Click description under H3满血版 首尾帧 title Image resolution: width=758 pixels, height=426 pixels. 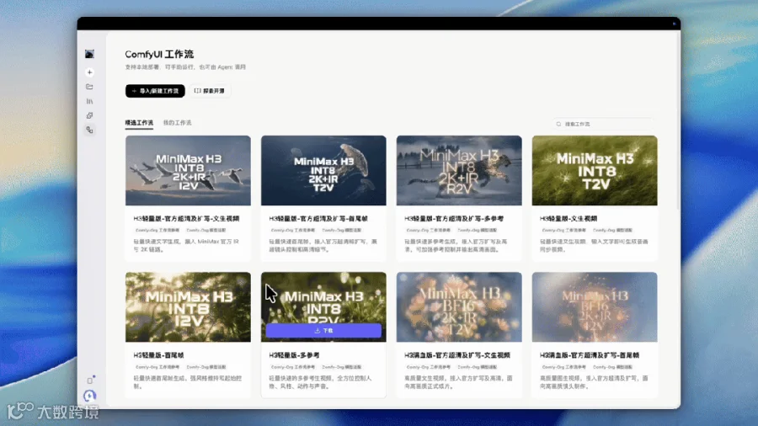[594, 382]
